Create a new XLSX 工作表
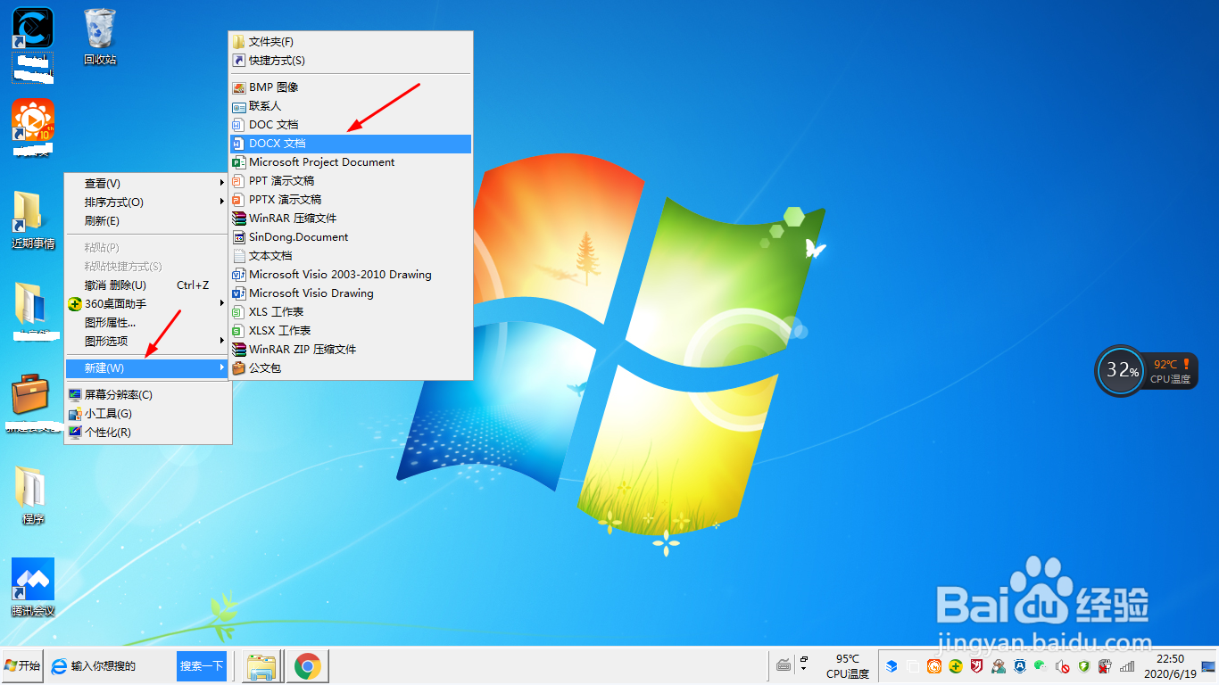The image size is (1219, 685). 350,330
